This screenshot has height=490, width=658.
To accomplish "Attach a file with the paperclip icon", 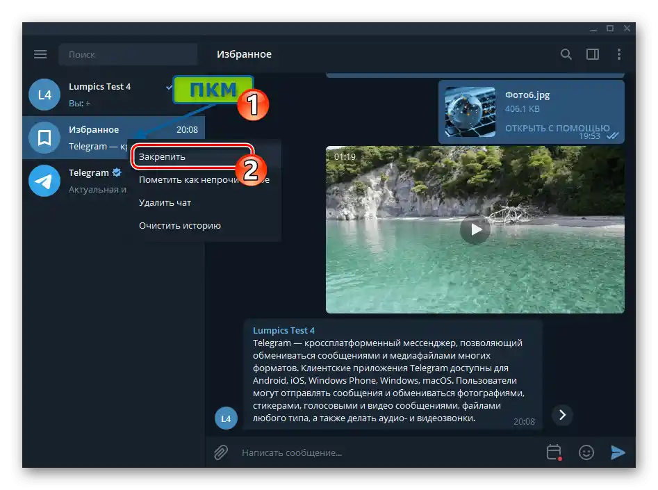I will click(x=221, y=452).
